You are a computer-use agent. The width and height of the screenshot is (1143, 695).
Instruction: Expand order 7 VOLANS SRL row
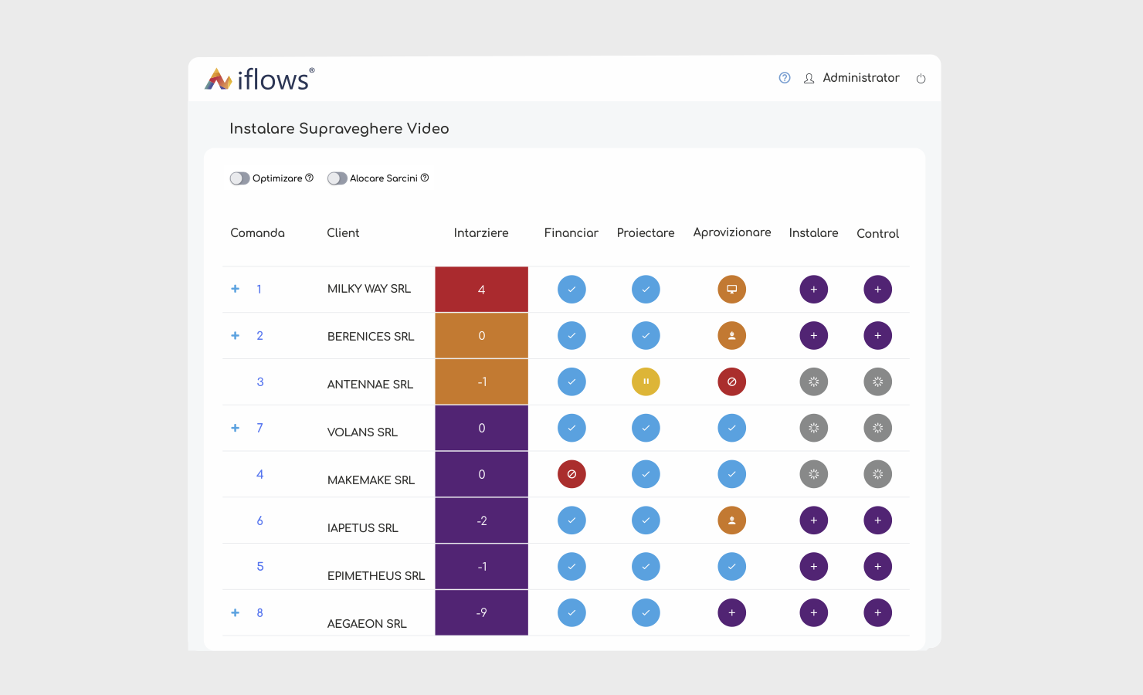[x=235, y=428]
